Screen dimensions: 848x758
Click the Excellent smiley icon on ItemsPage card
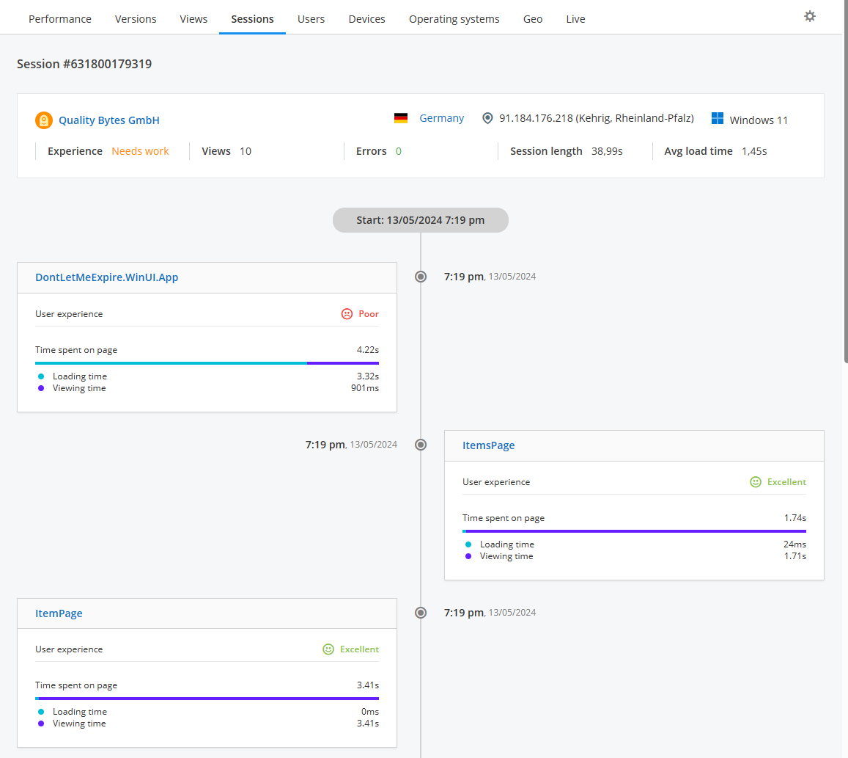[x=756, y=481]
